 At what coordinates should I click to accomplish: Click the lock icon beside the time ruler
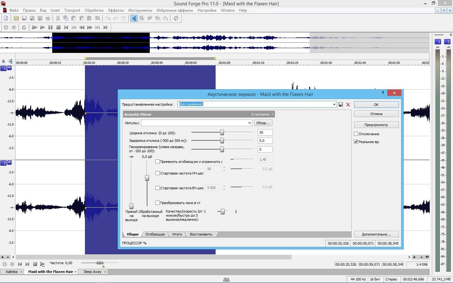click(3, 61)
